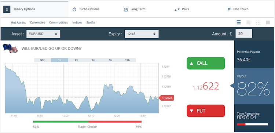Open the Asset EUR/USD dropdown
Viewport: 275px width, 133px height.
(43, 34)
